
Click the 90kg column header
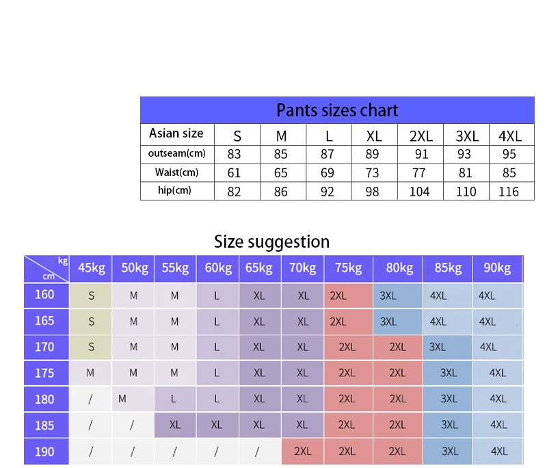tap(497, 268)
